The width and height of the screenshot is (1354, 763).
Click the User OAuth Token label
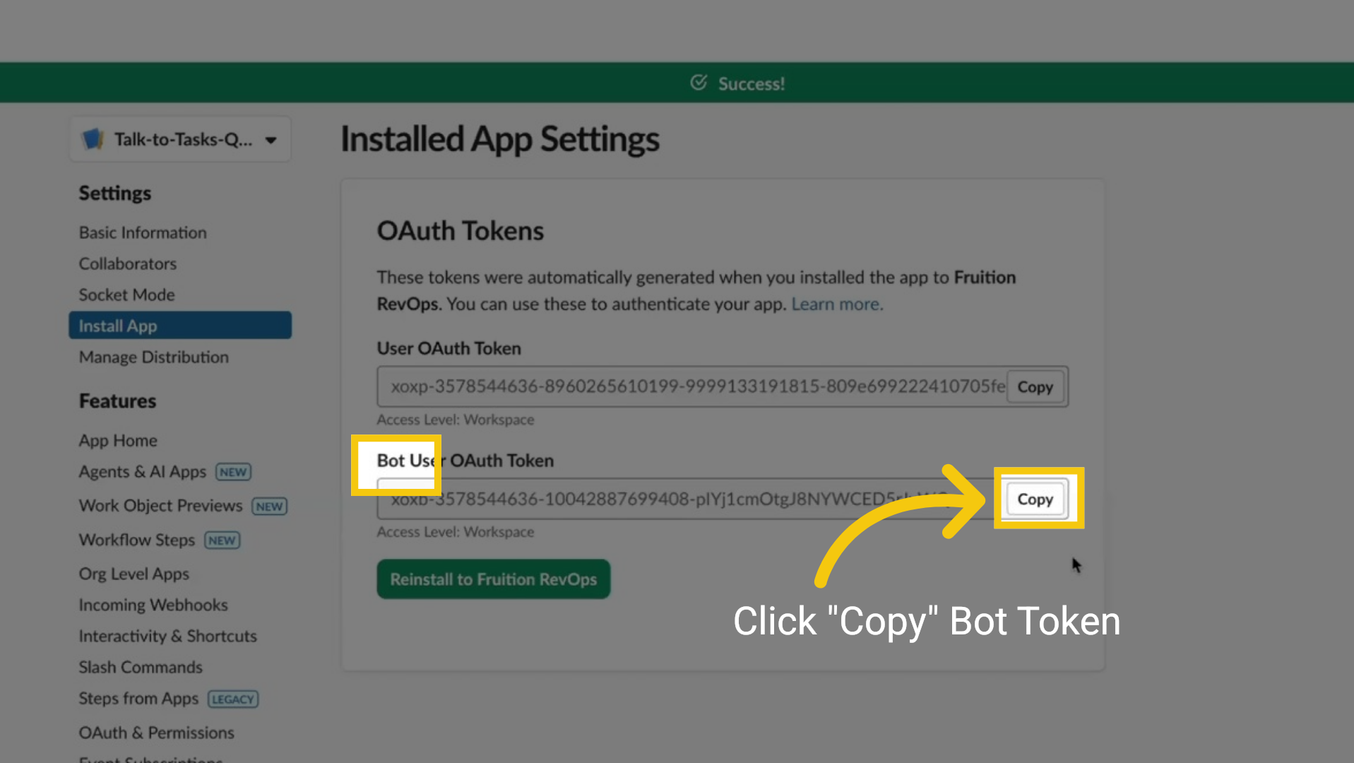[449, 348]
